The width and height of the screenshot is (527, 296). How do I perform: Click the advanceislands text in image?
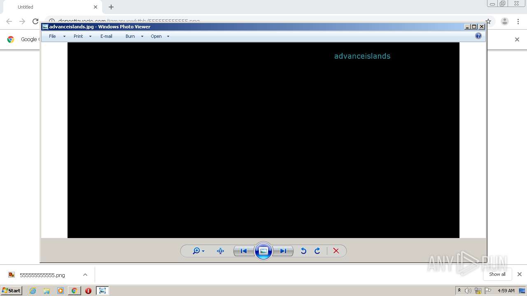[x=362, y=56]
